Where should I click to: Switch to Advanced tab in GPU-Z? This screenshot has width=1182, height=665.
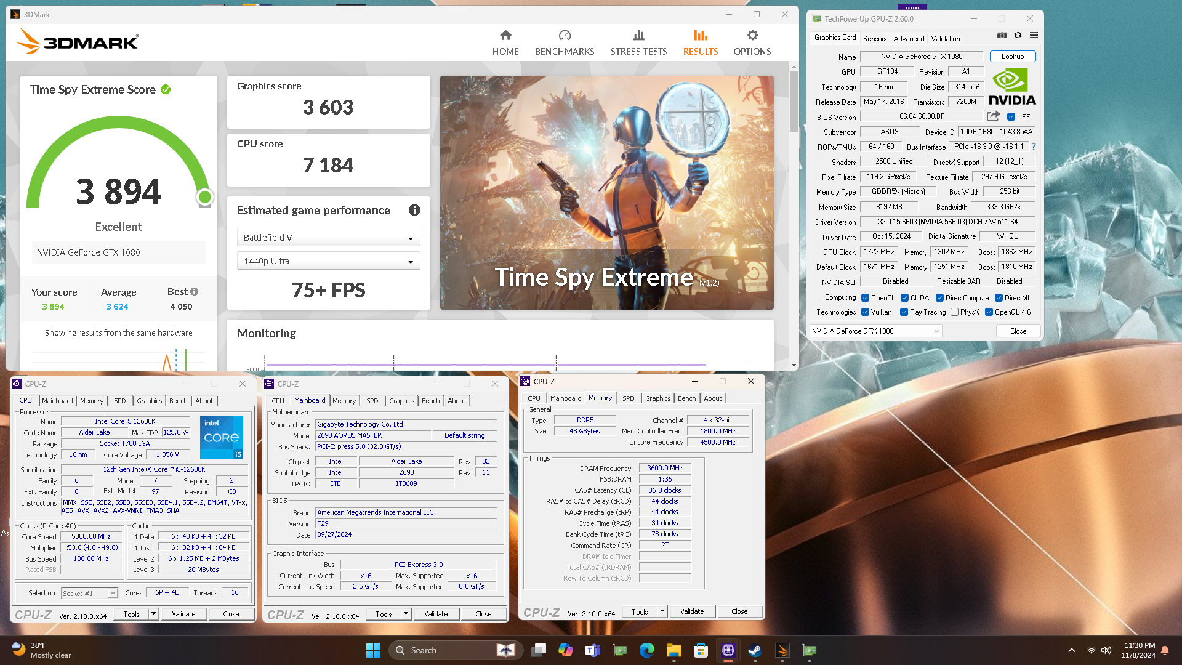[909, 38]
